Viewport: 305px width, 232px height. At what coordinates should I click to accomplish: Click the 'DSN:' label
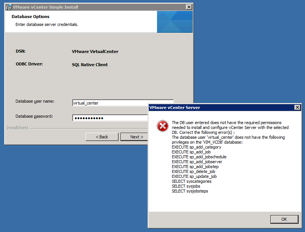(21, 51)
